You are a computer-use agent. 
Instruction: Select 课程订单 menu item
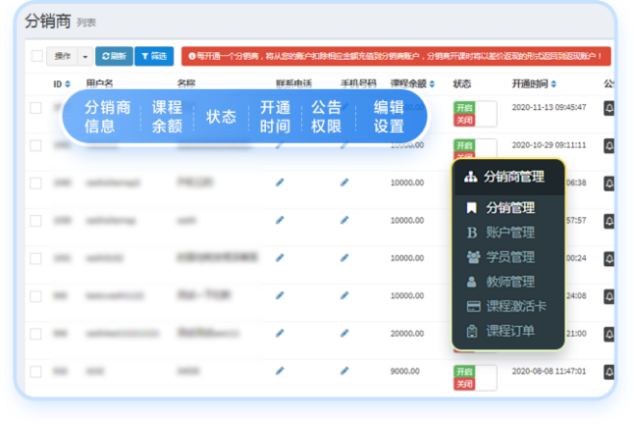pos(508,331)
